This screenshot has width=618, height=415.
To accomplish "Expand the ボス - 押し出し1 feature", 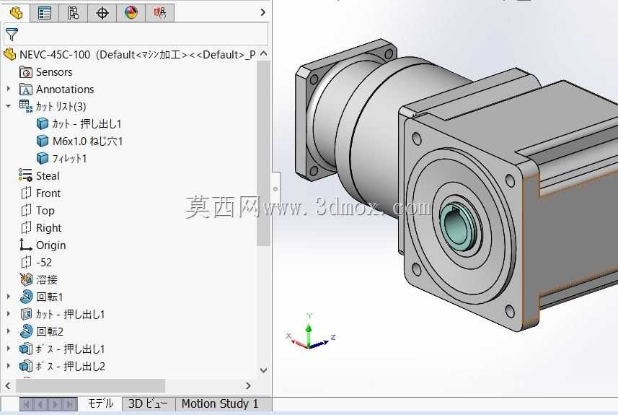I will point(9,349).
